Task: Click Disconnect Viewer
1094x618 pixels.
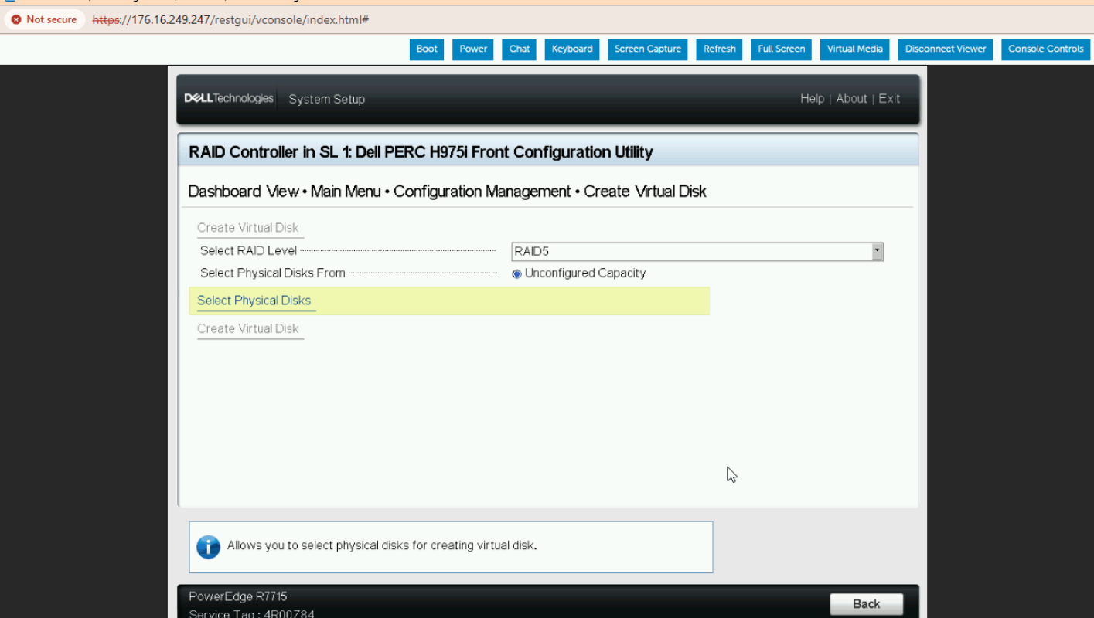Action: [x=945, y=49]
